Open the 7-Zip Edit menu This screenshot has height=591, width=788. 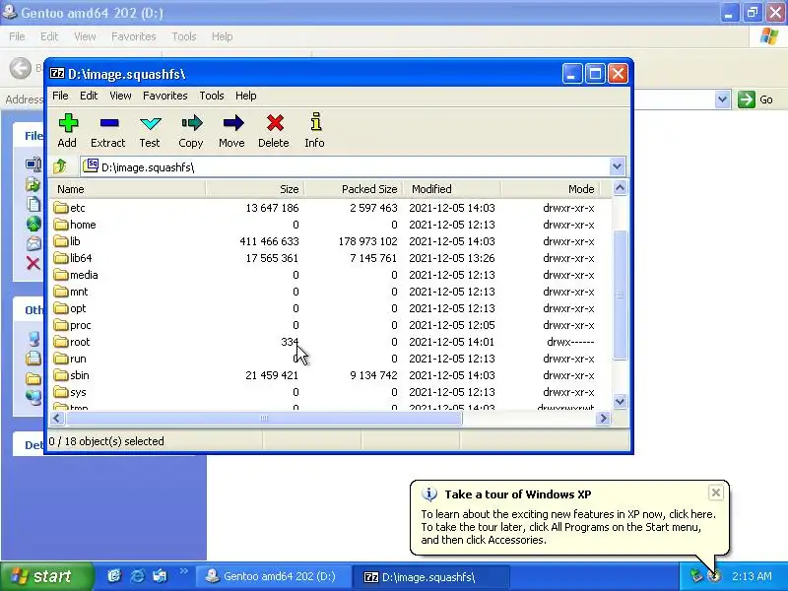click(x=89, y=96)
